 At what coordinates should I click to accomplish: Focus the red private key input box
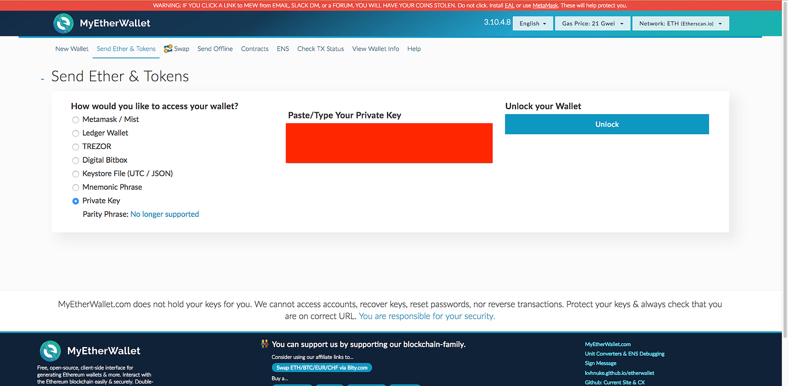tap(389, 143)
